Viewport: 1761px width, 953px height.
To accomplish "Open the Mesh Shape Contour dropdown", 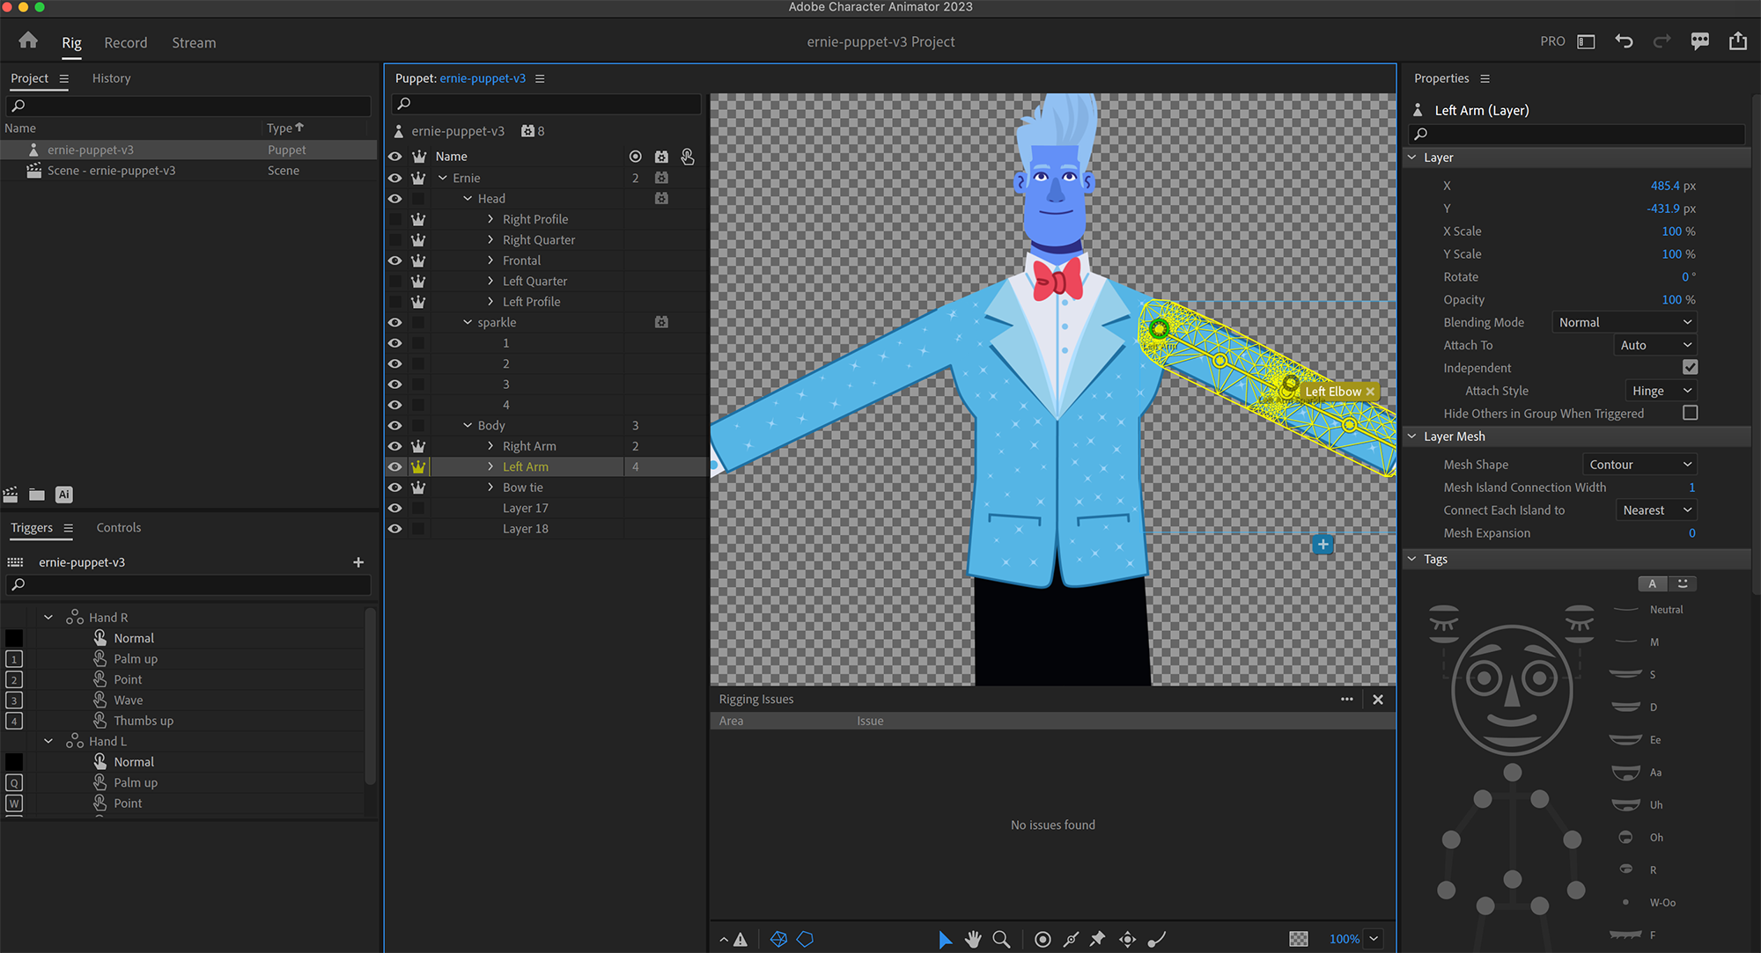I will tap(1639, 465).
